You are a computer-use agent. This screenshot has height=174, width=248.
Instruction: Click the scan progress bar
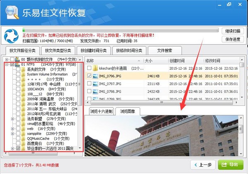point(120,30)
